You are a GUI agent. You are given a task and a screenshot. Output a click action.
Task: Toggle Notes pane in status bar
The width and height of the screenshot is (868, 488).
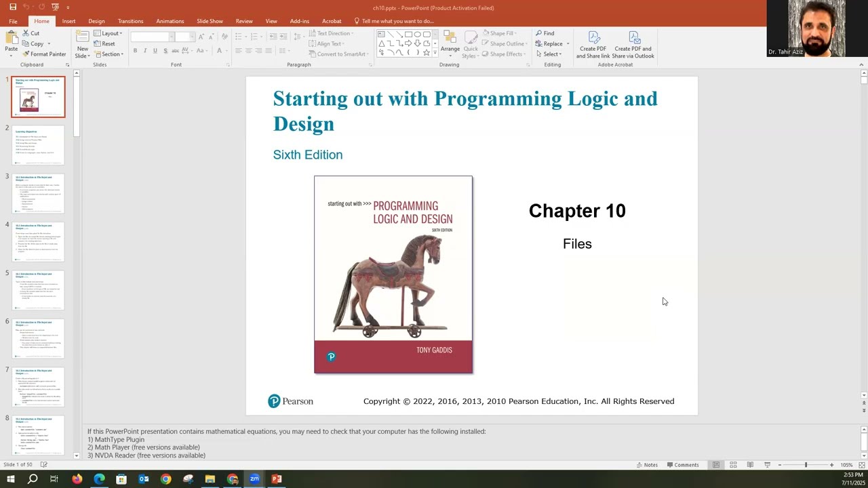[x=647, y=465]
